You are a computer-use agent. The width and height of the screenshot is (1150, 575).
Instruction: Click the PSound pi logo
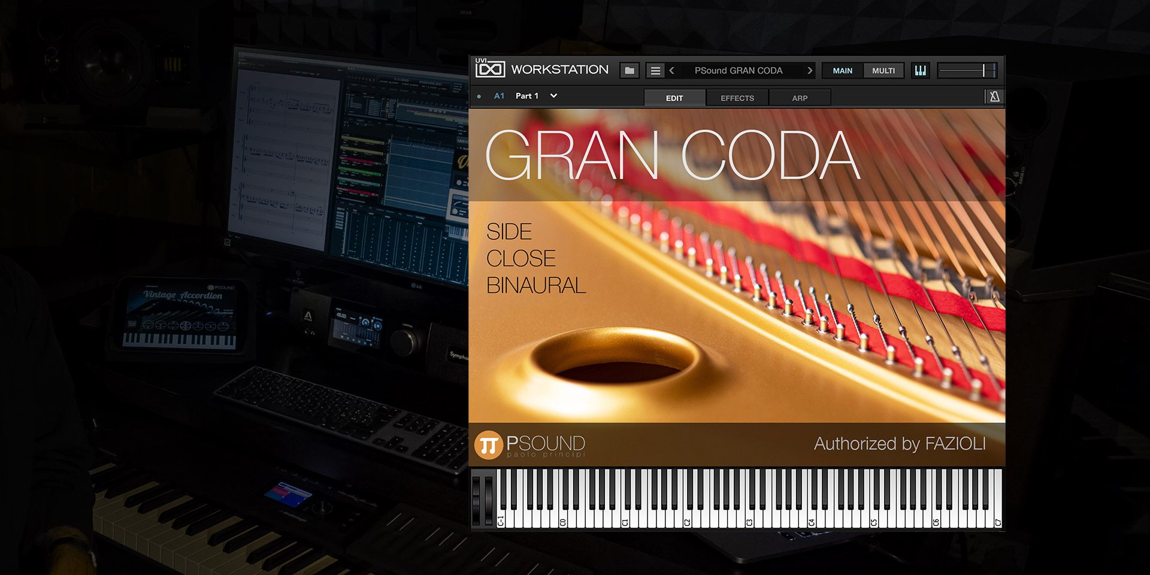(488, 446)
